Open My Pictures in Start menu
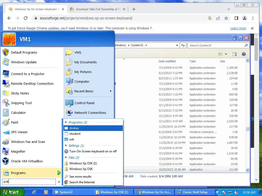 coord(83,72)
